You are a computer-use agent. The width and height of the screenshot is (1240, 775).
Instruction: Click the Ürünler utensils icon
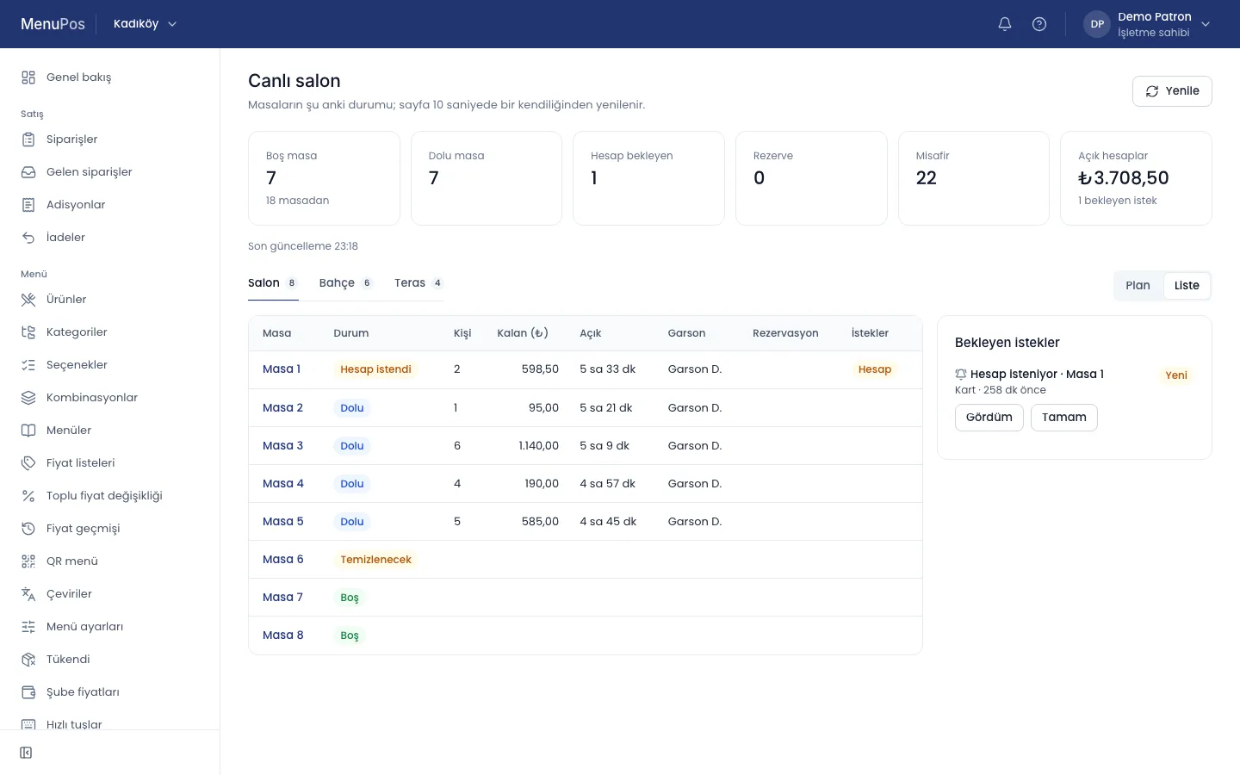[x=28, y=300]
